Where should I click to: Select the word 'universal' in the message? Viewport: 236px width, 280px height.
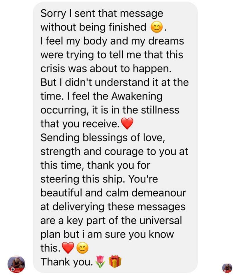point(161,220)
